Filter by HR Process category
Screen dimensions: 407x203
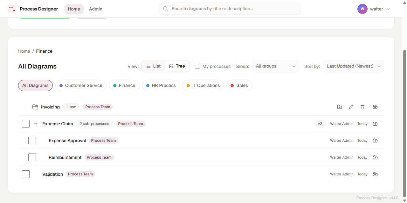[161, 86]
